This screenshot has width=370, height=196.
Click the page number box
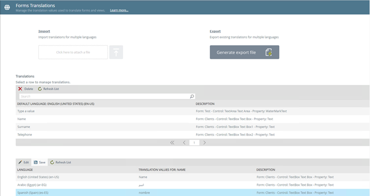tap(194, 142)
